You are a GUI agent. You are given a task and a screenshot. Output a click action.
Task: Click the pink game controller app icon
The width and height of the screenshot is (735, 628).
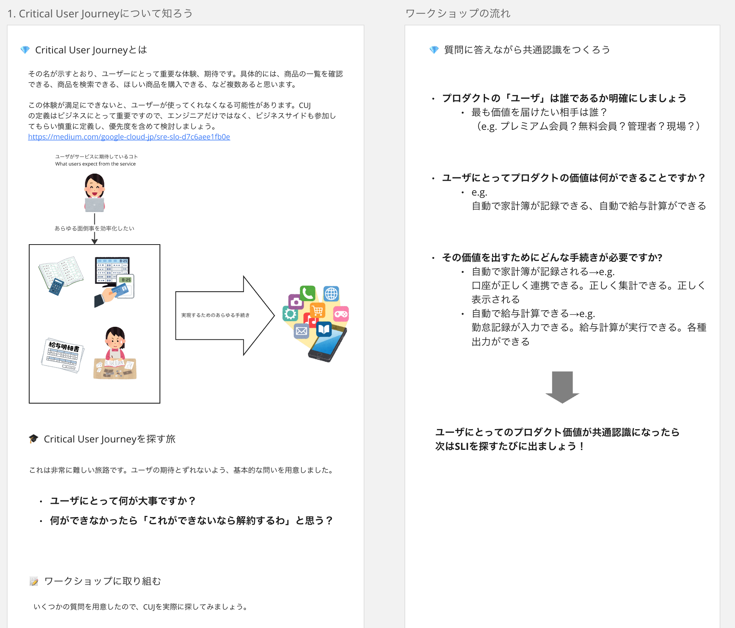pos(341,314)
